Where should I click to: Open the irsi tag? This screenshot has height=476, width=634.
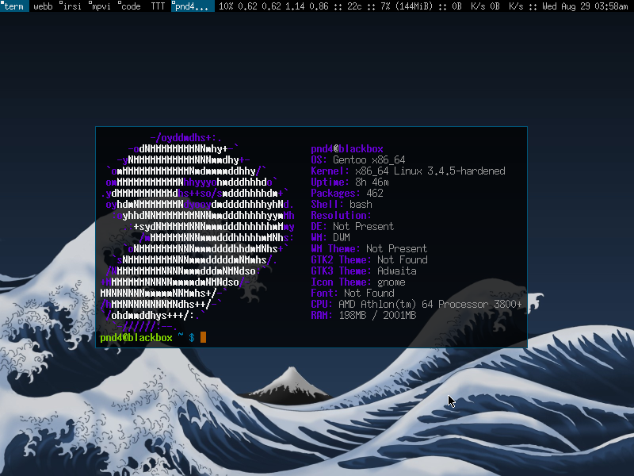pyautogui.click(x=71, y=6)
